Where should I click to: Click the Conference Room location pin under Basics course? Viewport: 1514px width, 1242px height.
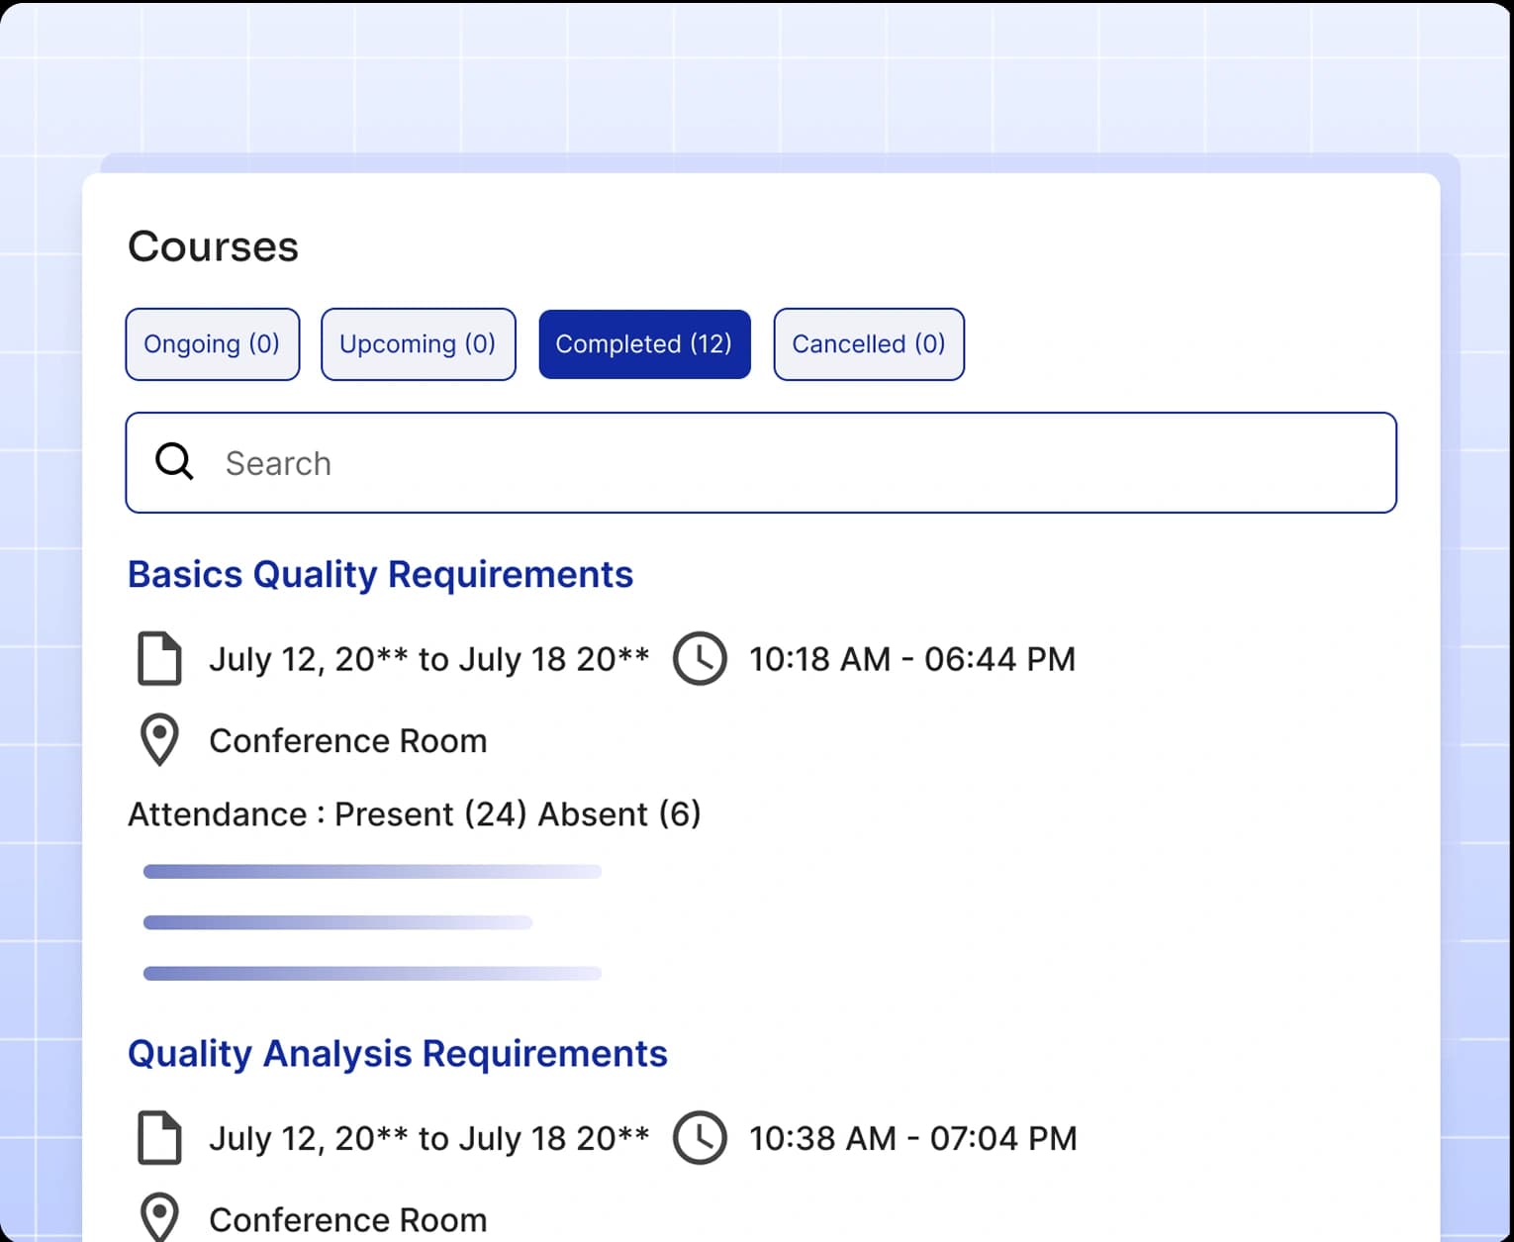coord(158,738)
